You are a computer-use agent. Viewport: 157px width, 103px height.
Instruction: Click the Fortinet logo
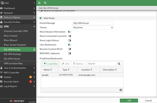coord(17,101)
